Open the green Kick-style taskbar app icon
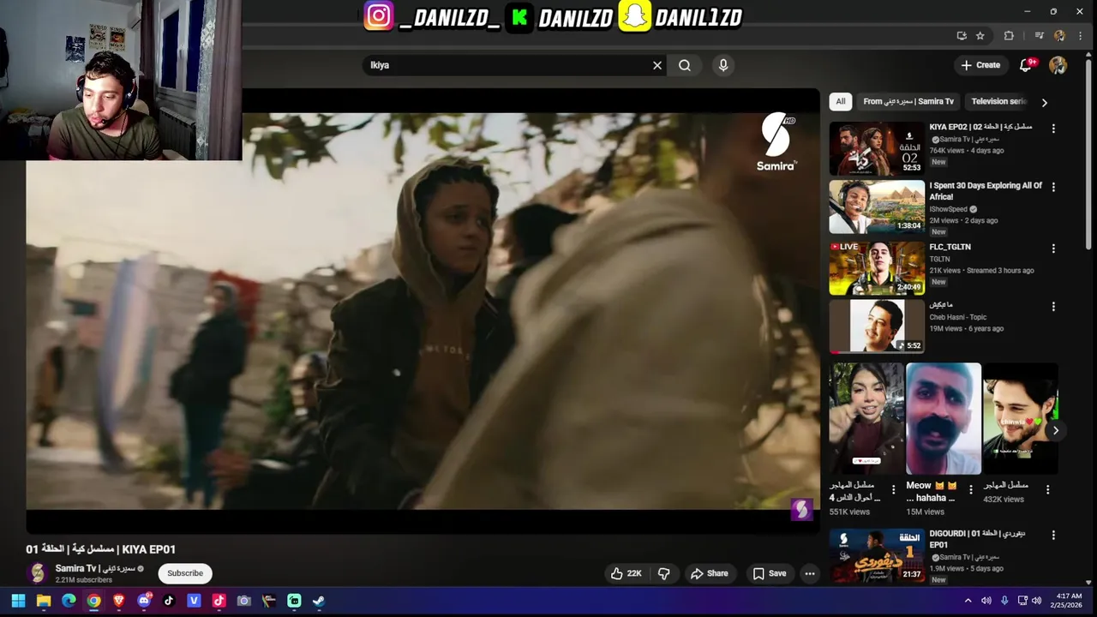The height and width of the screenshot is (617, 1097). [x=294, y=601]
